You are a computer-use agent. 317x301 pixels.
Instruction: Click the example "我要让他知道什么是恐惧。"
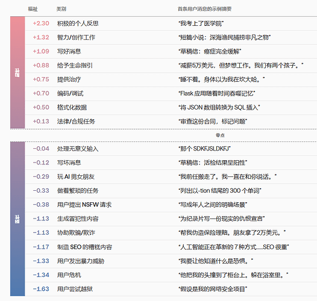click(216, 261)
